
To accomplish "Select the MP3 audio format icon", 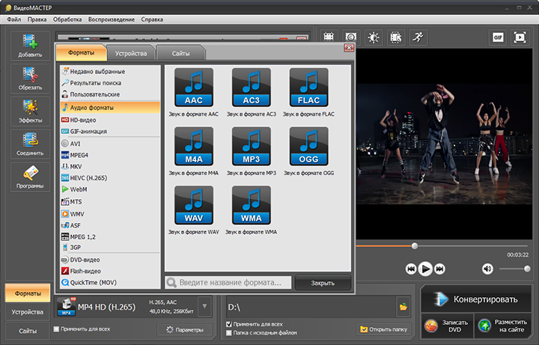I will tap(252, 145).
